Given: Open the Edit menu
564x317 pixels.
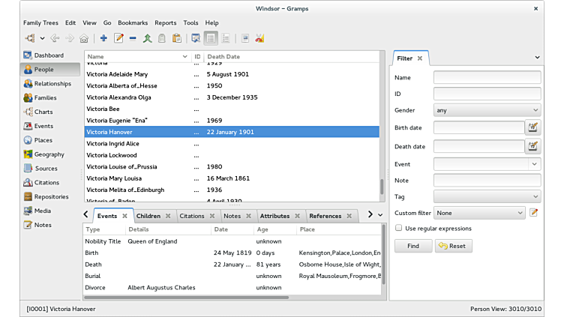Looking at the screenshot, I should 70,22.
